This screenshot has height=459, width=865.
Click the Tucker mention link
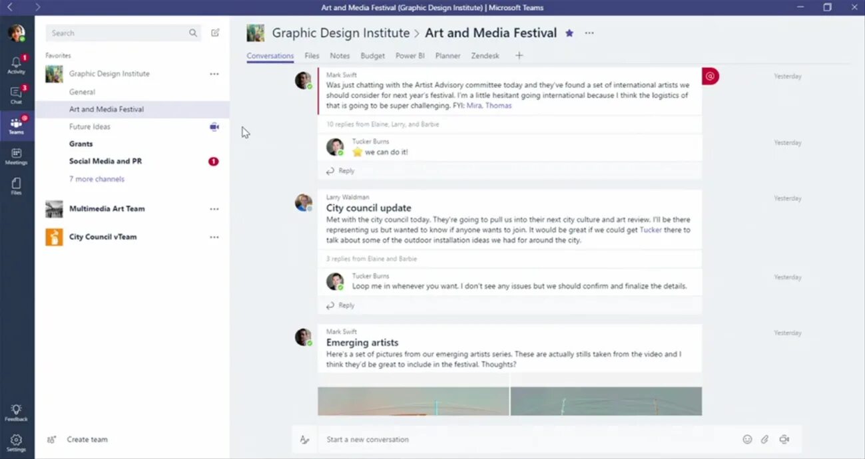point(651,230)
